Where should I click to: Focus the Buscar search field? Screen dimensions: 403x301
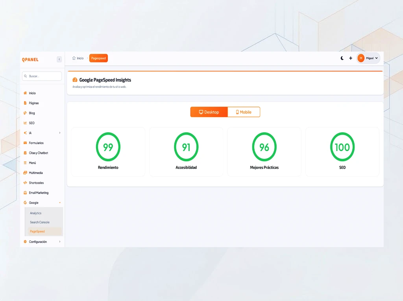pos(42,76)
